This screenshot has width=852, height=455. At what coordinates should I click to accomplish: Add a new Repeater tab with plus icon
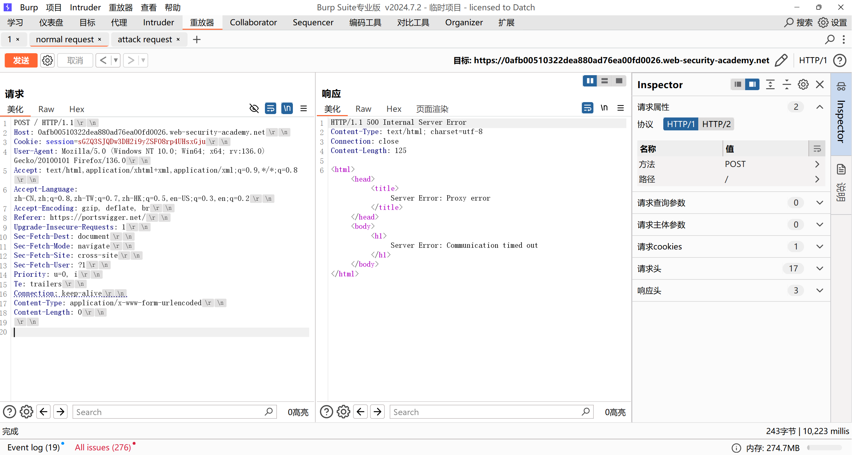[x=197, y=40]
